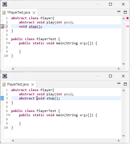
Task: Click 'abstract class Player{' in the bottom editor
Action: pyautogui.click(x=33, y=90)
